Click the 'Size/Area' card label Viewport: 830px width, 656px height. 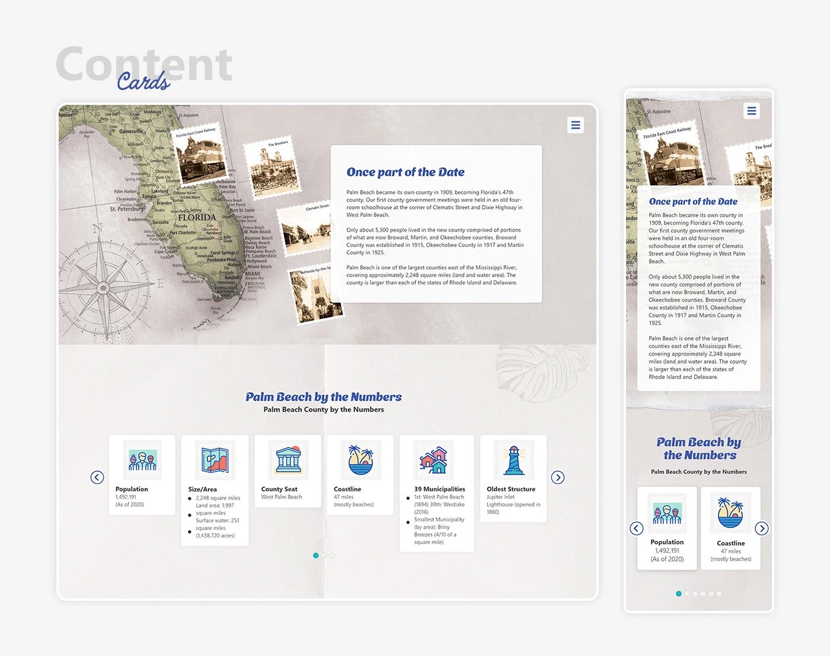pyautogui.click(x=202, y=489)
